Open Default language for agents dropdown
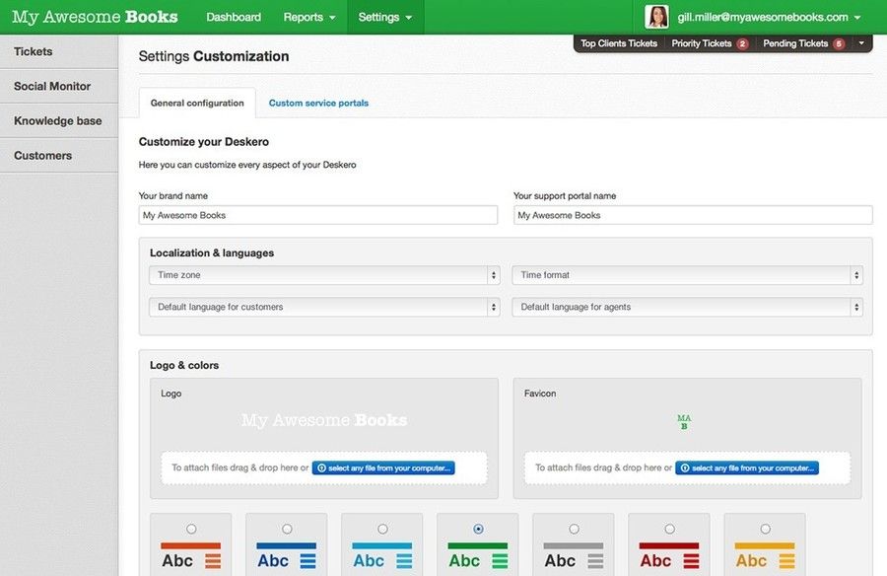The image size is (887, 576). coord(687,307)
